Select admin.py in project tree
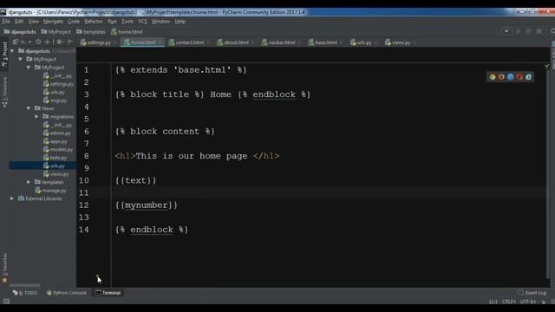This screenshot has height=312, width=555. coord(56,133)
